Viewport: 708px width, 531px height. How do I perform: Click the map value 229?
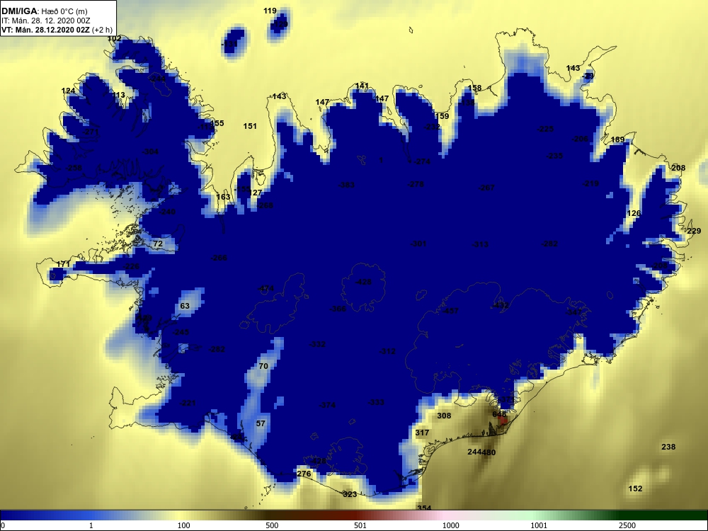(694, 232)
